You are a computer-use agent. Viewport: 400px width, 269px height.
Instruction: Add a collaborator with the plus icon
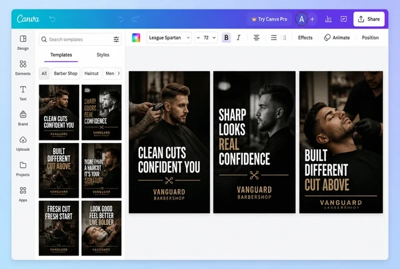tap(312, 19)
